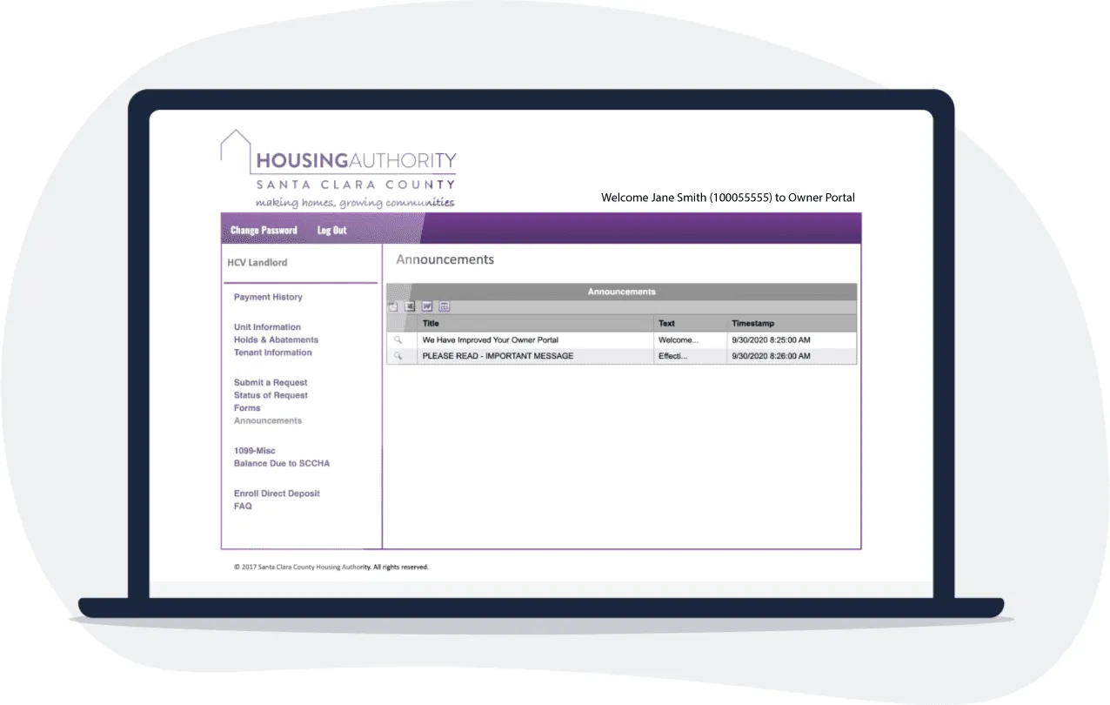Open magnifier for 'PLEASE READ - IMPORTANT MESSAGE' row
This screenshot has height=705, width=1110.
pos(398,356)
